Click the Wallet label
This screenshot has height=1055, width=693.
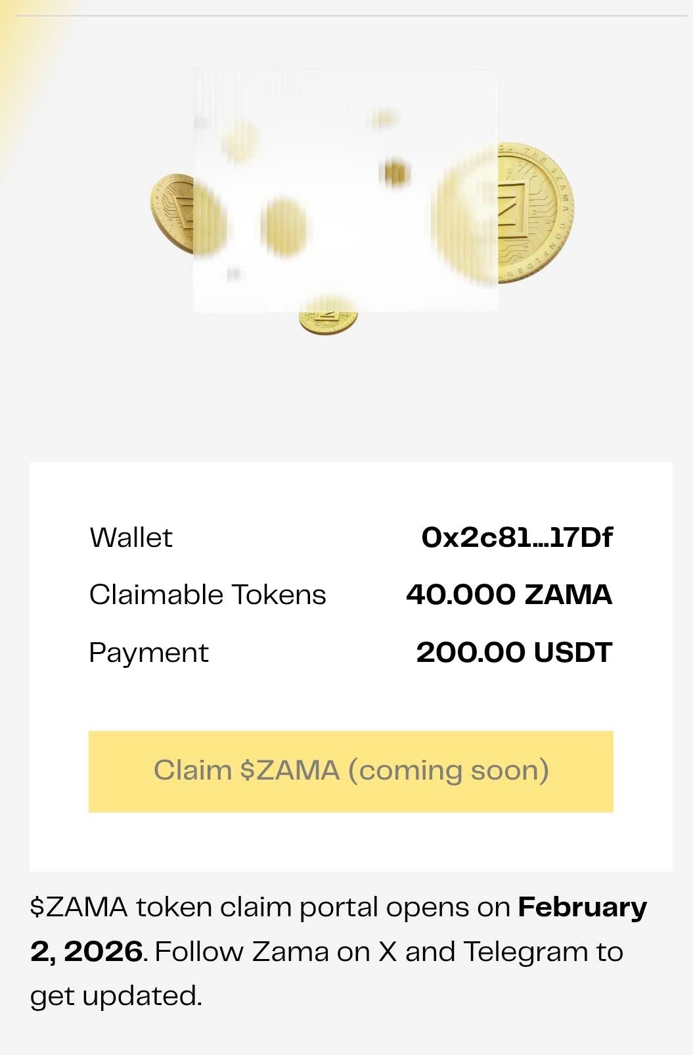(131, 538)
